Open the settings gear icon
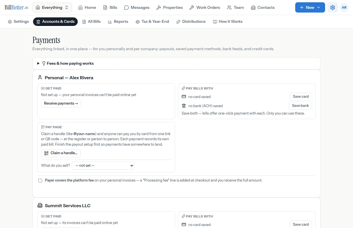The width and height of the screenshot is (353, 228). tap(333, 7)
